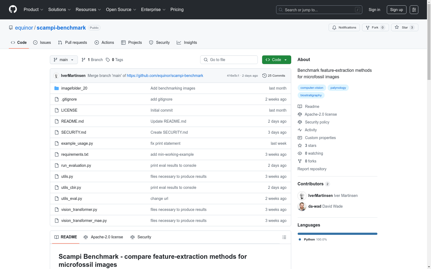Open da-wad contributor avatar
This screenshot has width=431, height=269.
point(302,207)
